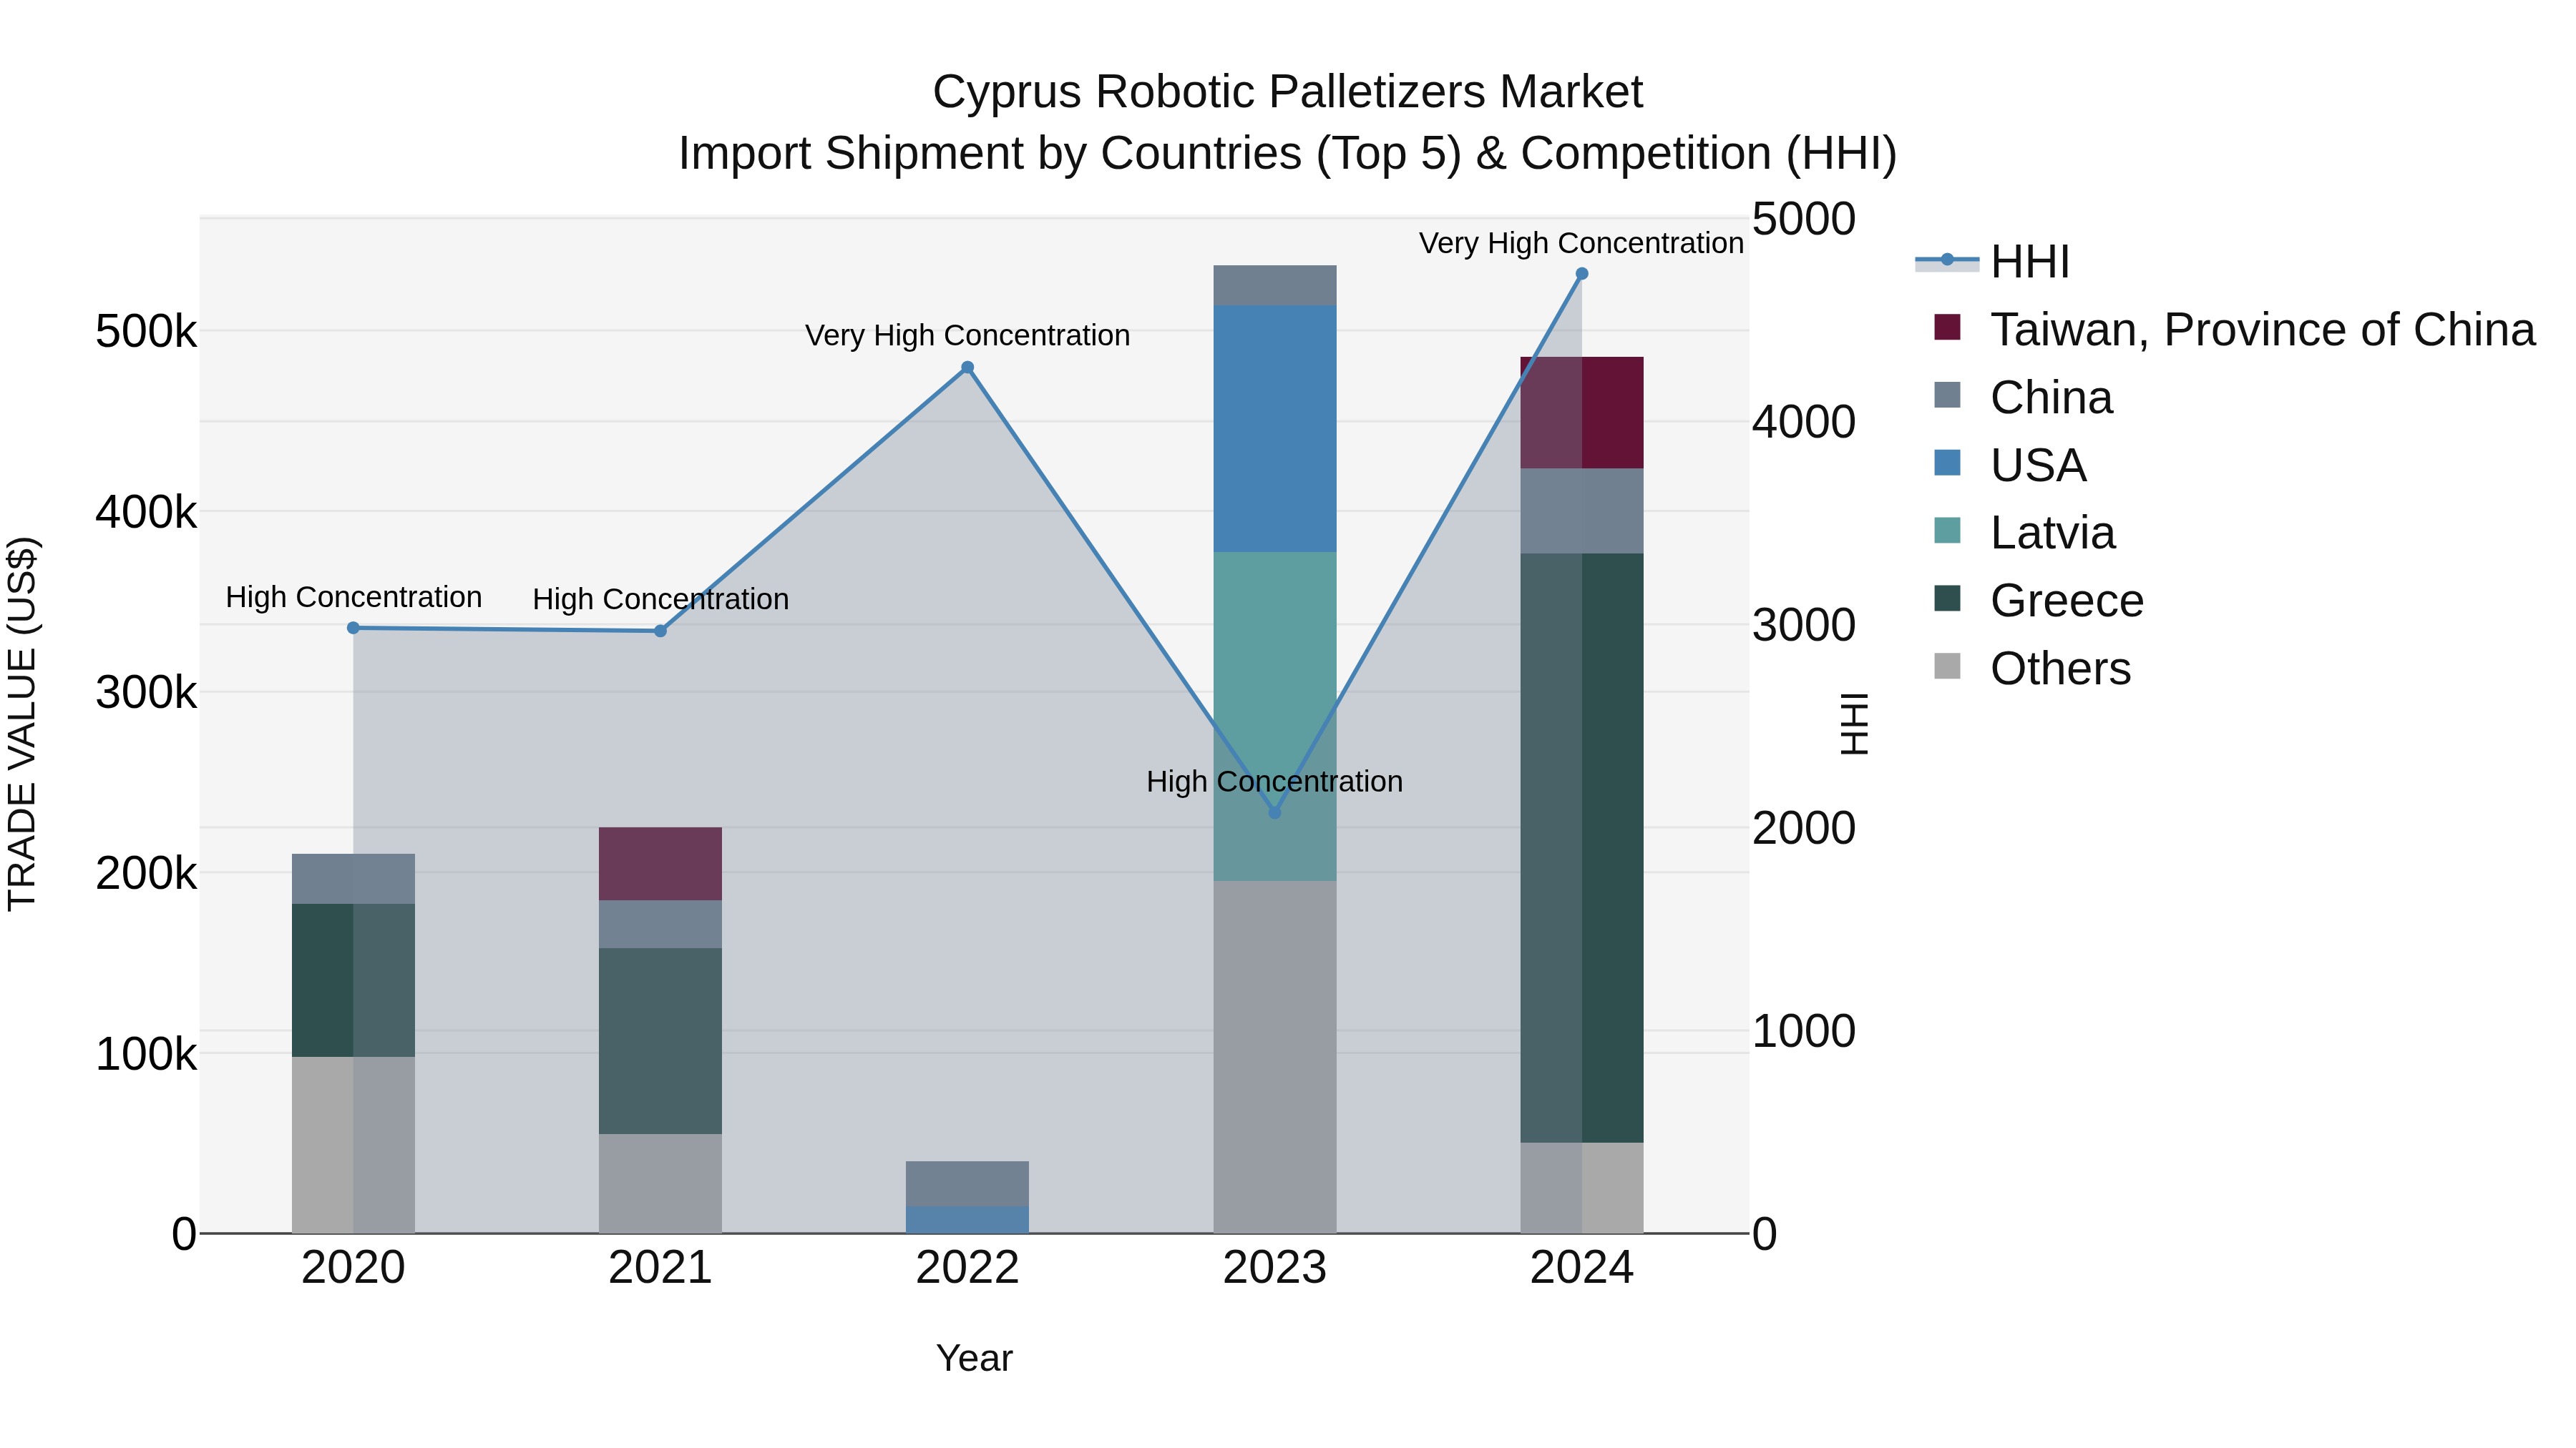Click the 2024 x-axis label
The width and height of the screenshot is (2576, 1448).
1582,1268
